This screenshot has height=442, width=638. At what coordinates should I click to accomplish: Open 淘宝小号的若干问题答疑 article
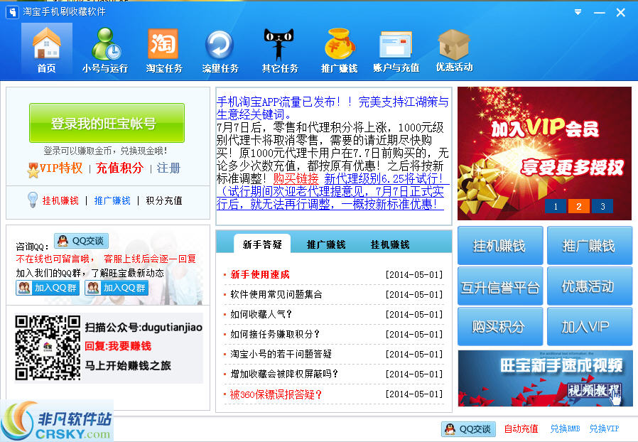click(281, 354)
